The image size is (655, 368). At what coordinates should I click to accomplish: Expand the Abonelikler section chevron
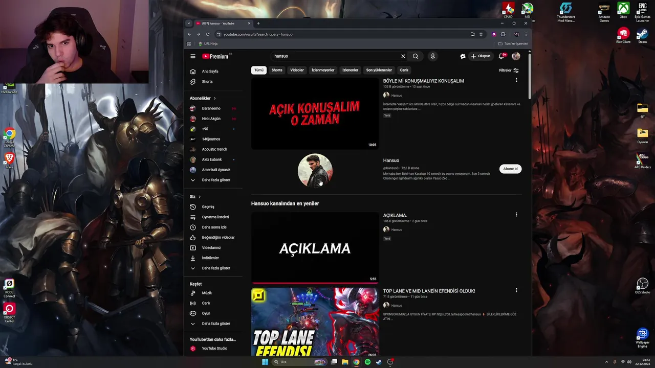pos(214,98)
